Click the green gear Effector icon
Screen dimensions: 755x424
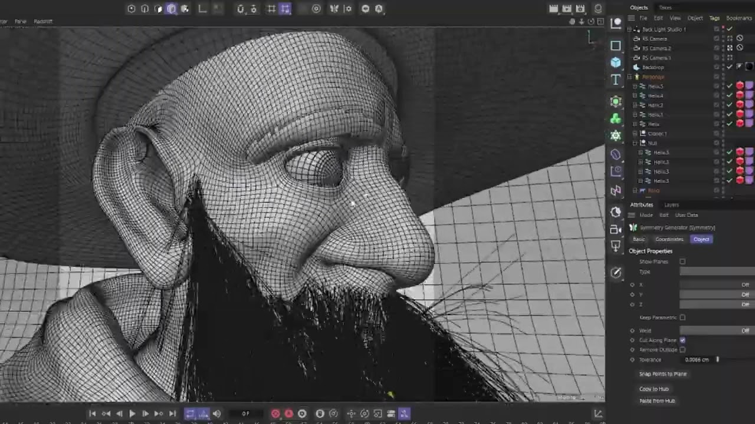[x=616, y=135]
